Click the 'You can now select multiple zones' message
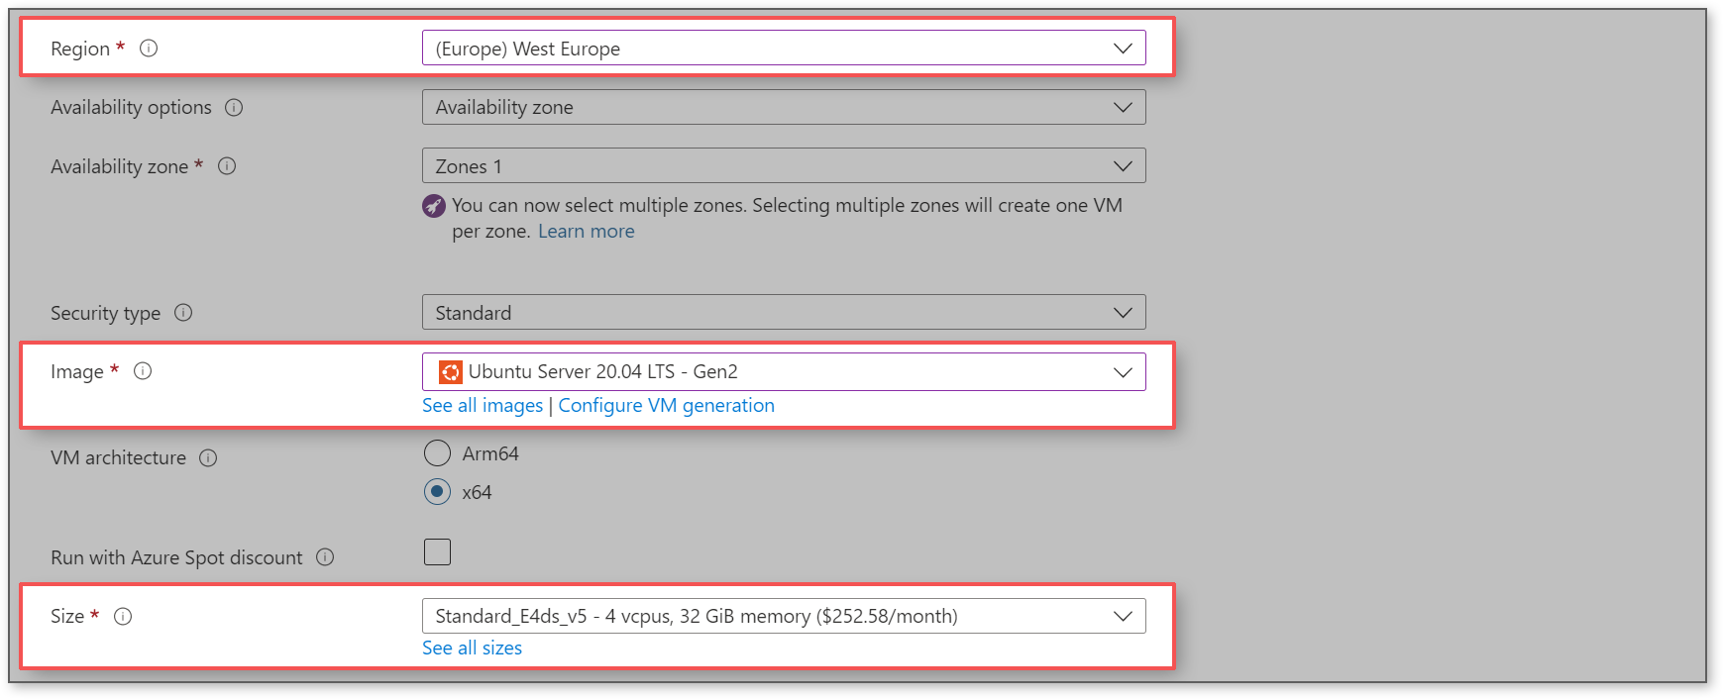This screenshot has height=699, width=1723. [x=788, y=218]
